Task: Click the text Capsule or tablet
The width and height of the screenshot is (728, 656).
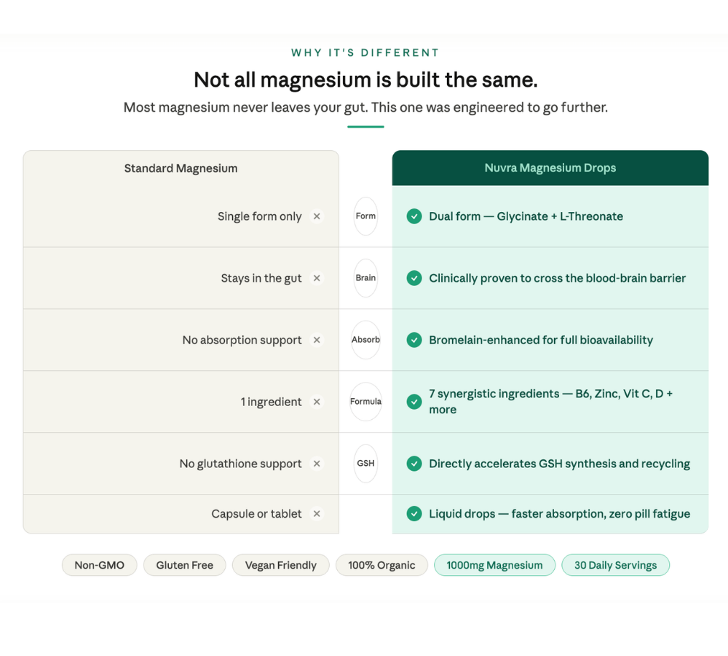Action: 256,514
